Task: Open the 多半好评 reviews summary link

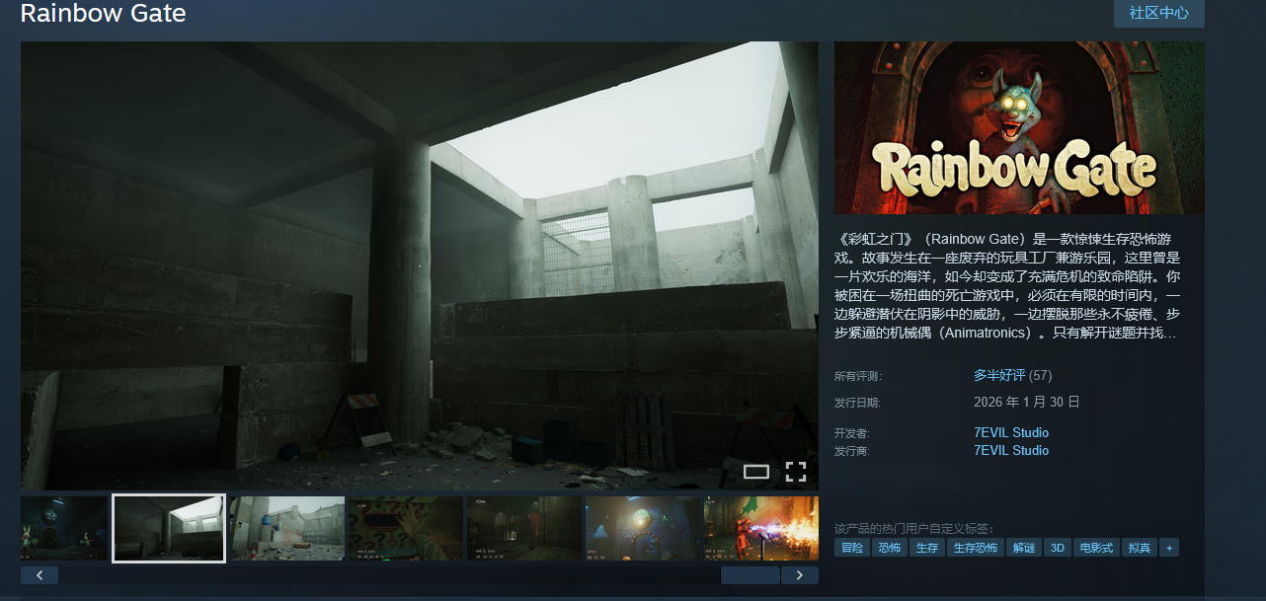Action: [998, 376]
